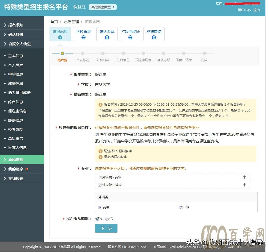Click the 附加材料 step circle

pos(103,53)
